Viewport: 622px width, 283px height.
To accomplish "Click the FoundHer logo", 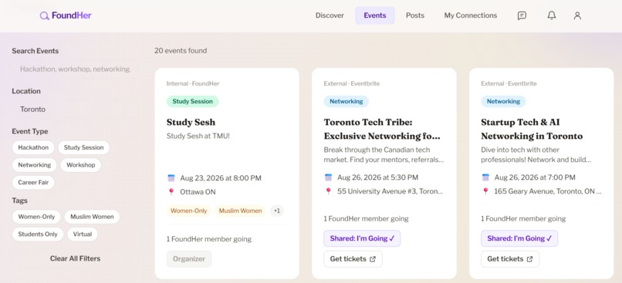I will (x=66, y=15).
